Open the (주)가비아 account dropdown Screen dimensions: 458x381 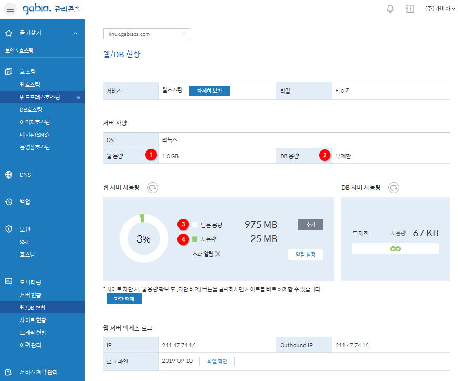point(440,9)
